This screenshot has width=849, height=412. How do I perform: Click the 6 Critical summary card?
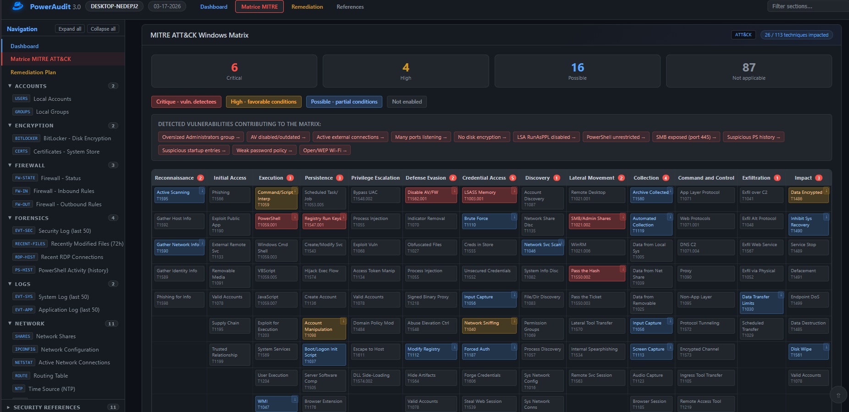point(234,71)
